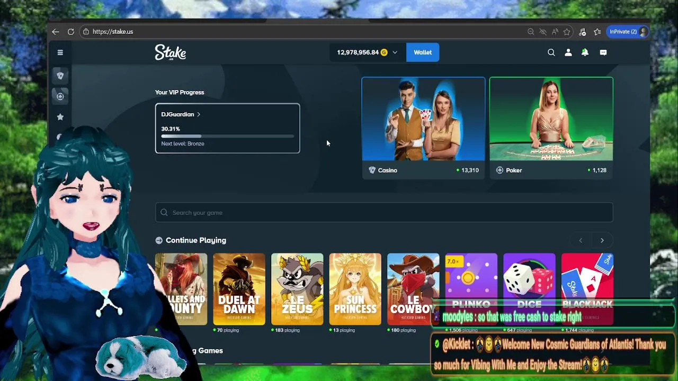Open the Le Zeus game

[x=297, y=289]
